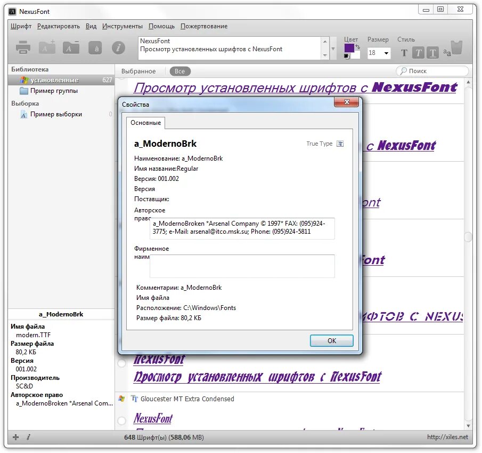Click the Gloucester MT Extra Condensed font name
The width and height of the screenshot is (482, 453).
click(x=187, y=399)
